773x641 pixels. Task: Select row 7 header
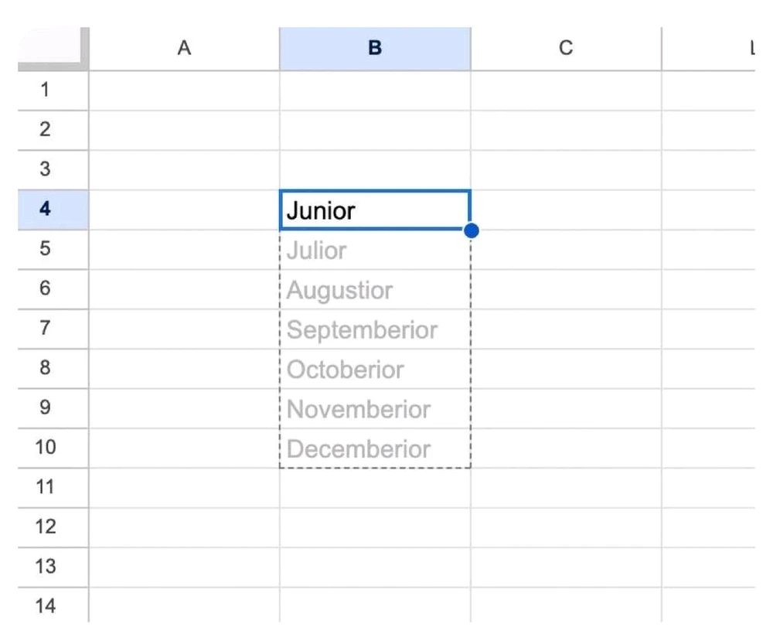46,328
